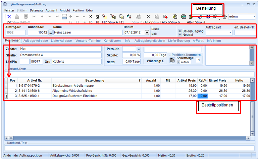Switch to the Auftragsbegleitschein tab
This screenshot has width=258, height=160.
pos(150,41)
